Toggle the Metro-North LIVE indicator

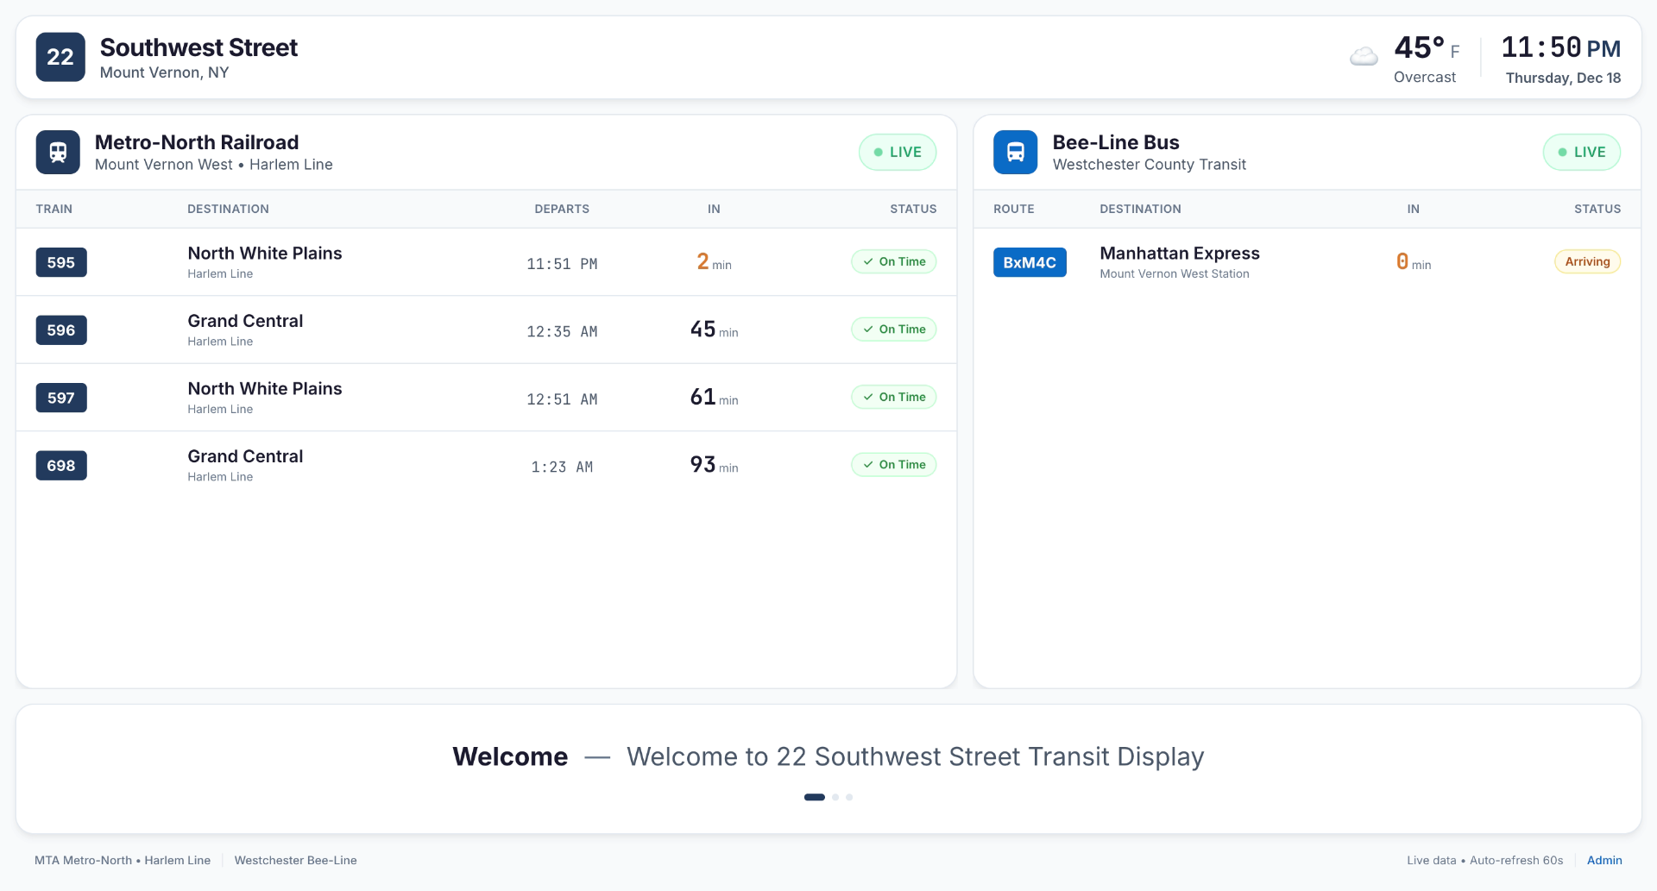click(898, 152)
